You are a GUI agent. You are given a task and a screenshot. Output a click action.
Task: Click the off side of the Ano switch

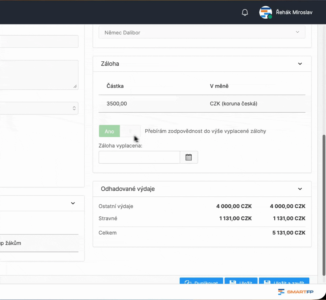tap(130, 131)
